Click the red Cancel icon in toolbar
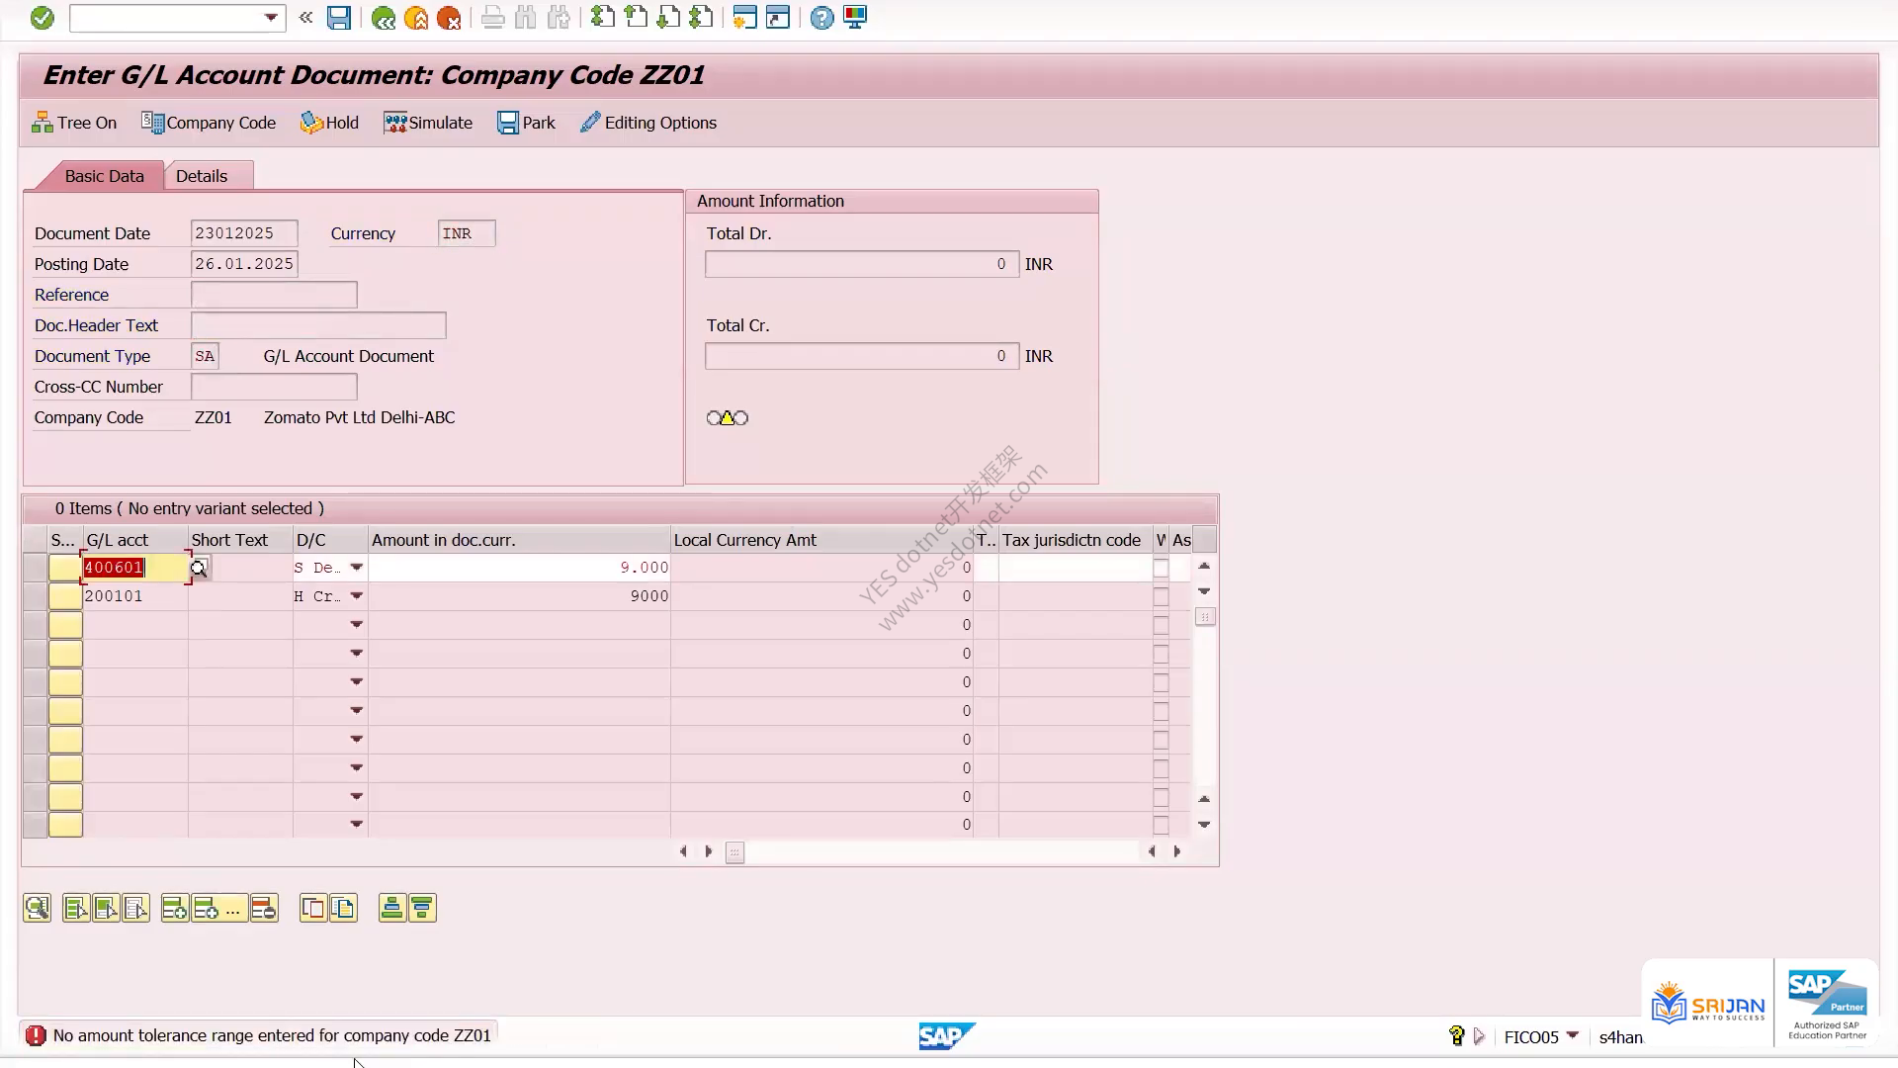Image resolution: width=1898 pixels, height=1068 pixels. coord(449,18)
